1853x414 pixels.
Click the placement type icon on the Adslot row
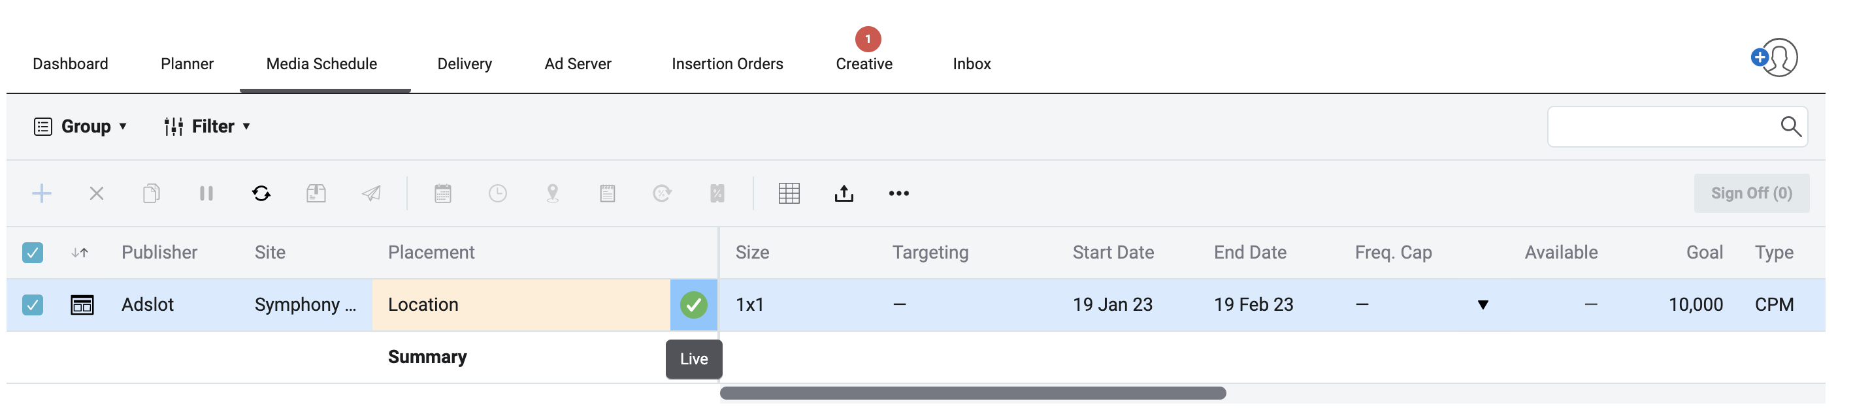(x=82, y=304)
